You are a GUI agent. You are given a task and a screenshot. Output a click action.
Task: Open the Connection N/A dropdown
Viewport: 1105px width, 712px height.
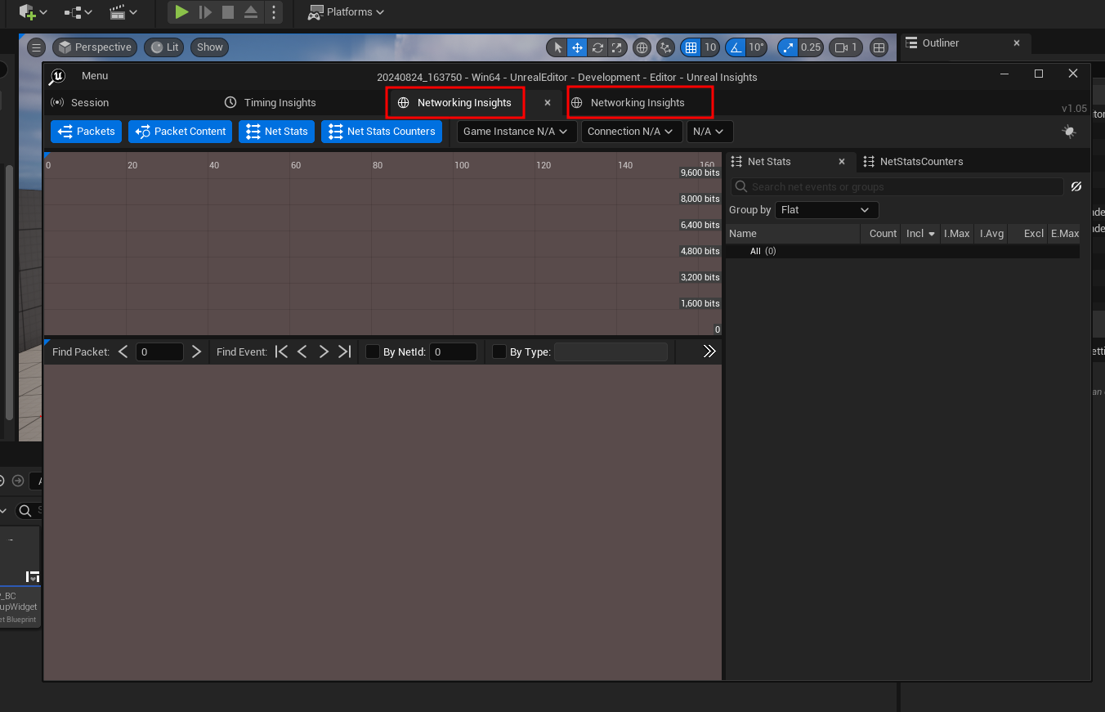[x=631, y=132]
